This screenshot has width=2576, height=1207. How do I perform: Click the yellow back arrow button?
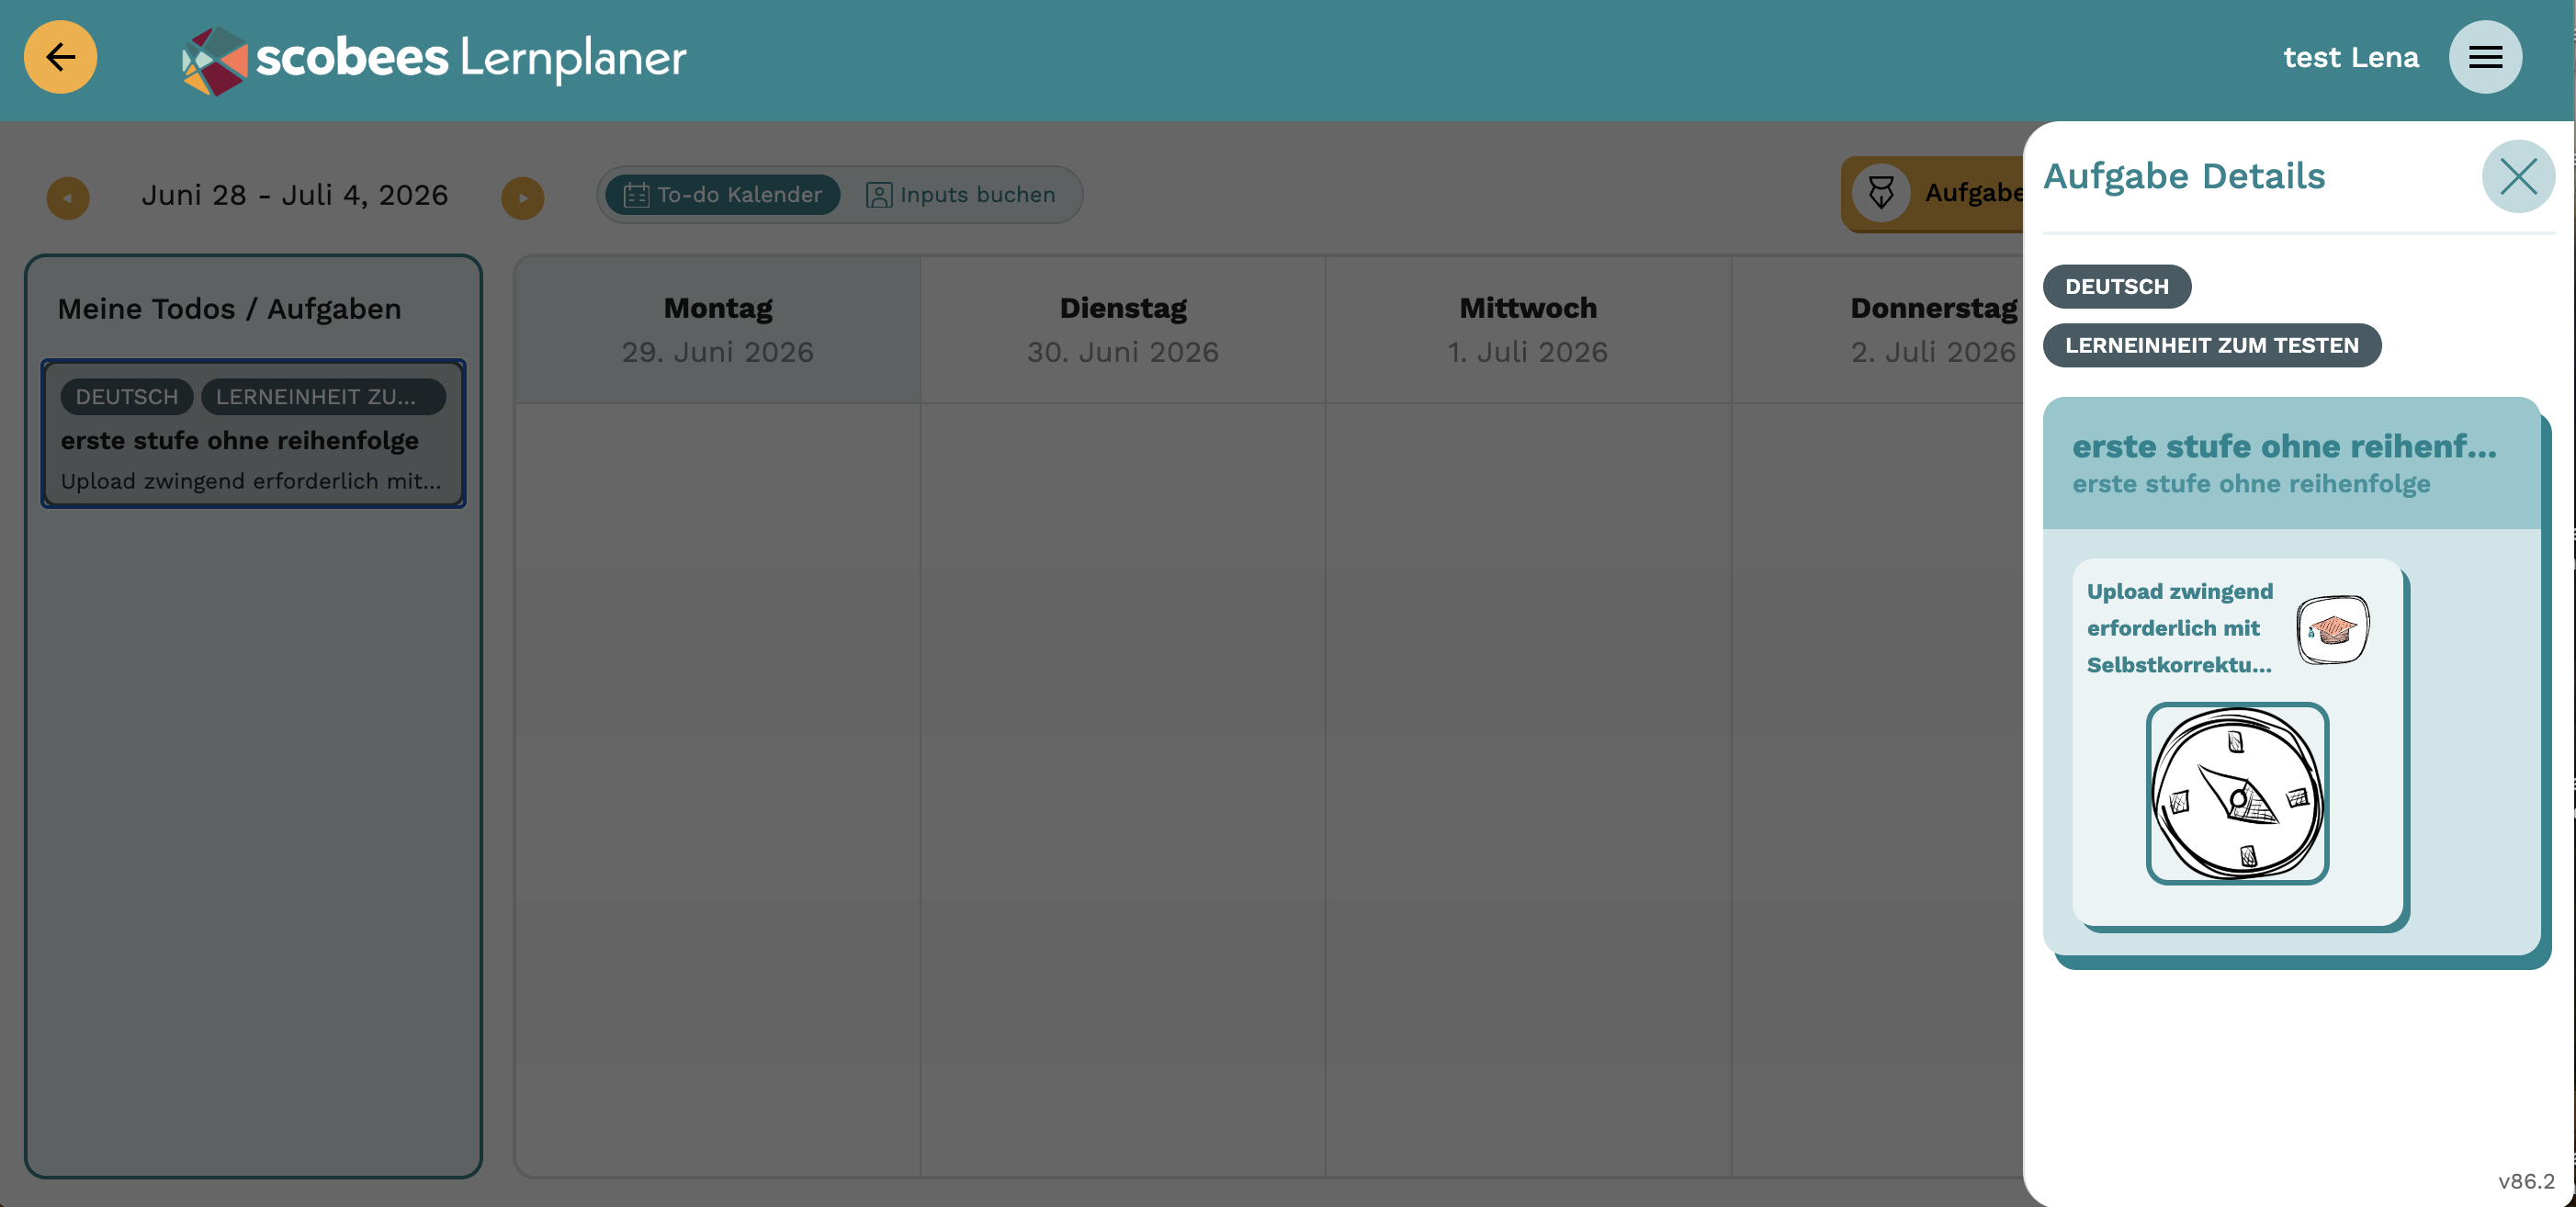tap(60, 57)
